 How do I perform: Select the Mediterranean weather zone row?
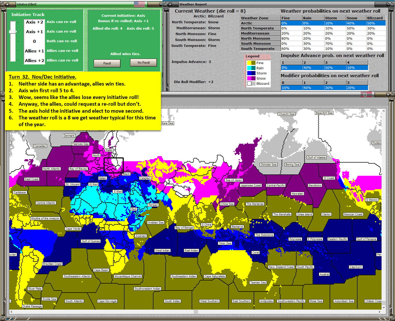[313, 33]
